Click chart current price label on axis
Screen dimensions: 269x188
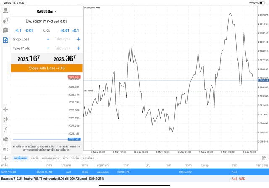coord(263,80)
